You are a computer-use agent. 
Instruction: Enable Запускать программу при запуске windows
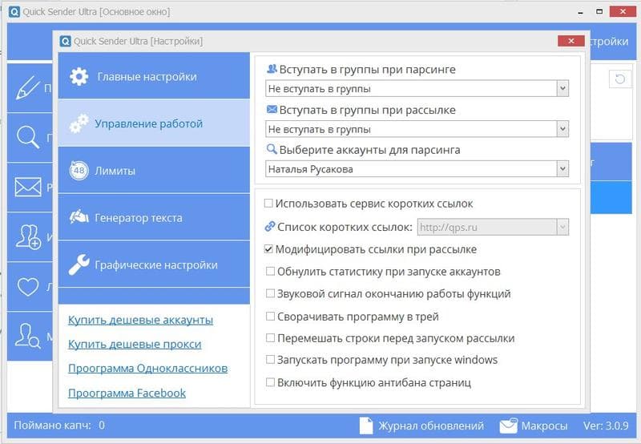coord(270,359)
